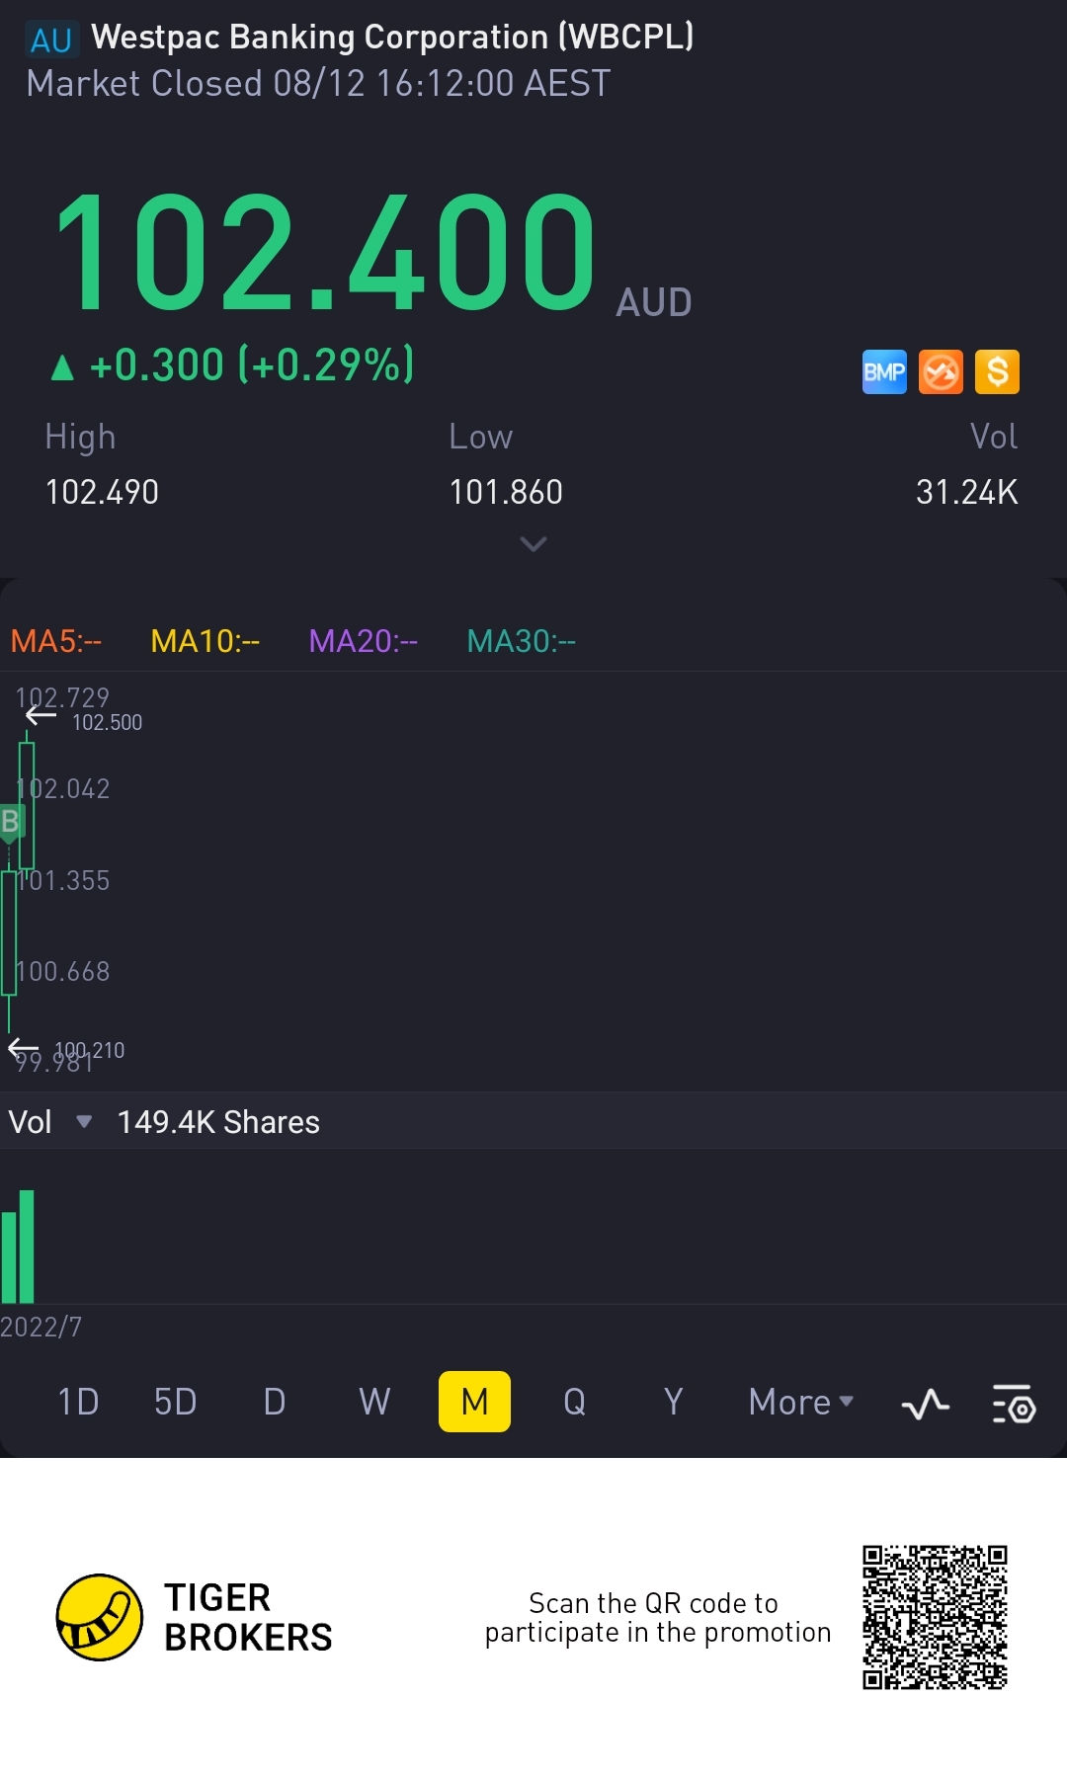Select the M monthly chart tab
Image resolution: width=1067 pixels, height=1777 pixels.
[474, 1402]
